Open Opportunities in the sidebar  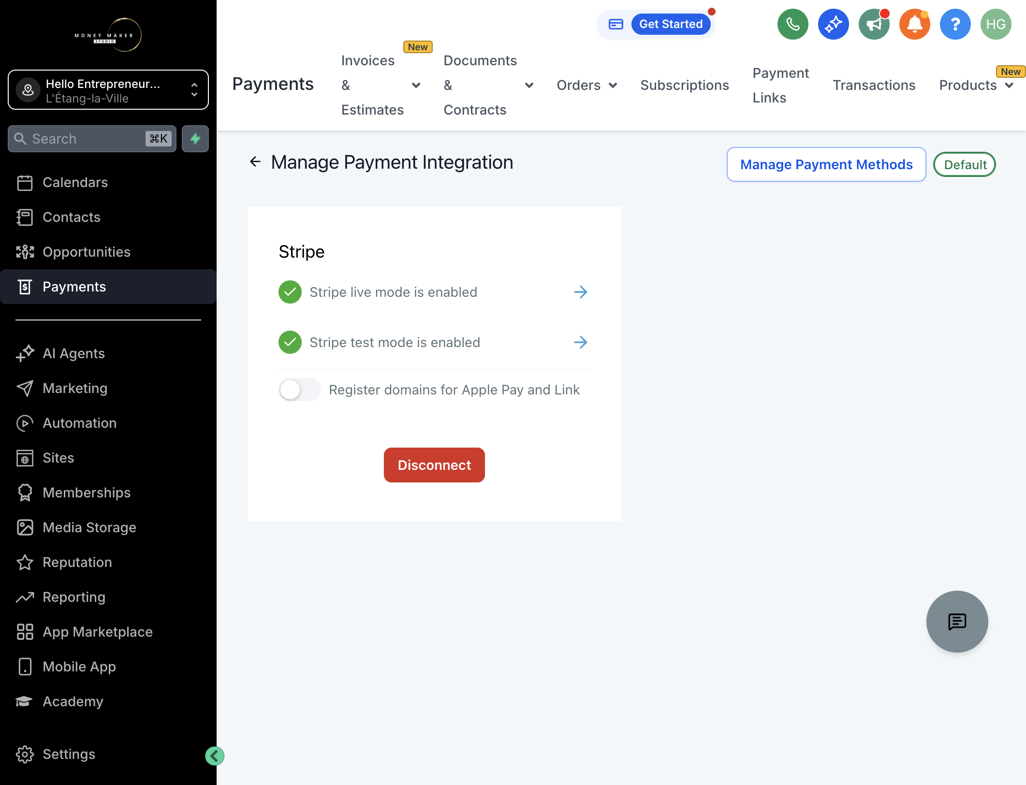(x=108, y=252)
